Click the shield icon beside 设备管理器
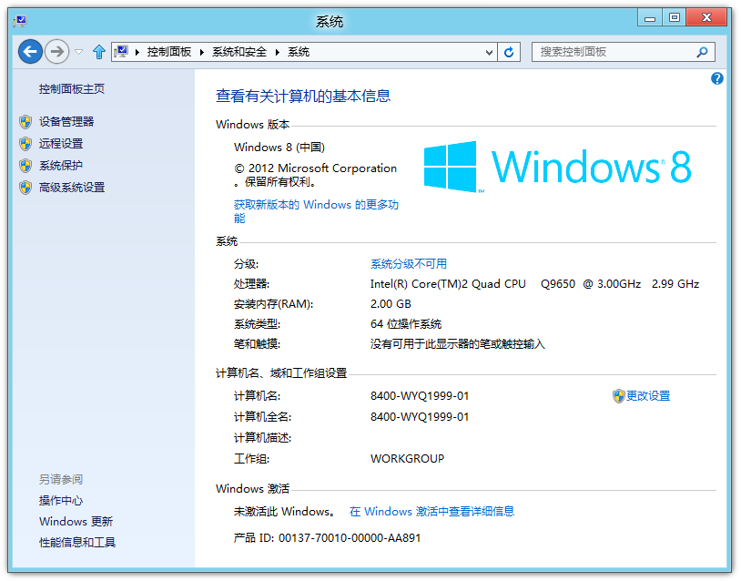The height and width of the screenshot is (581, 741). tap(25, 122)
